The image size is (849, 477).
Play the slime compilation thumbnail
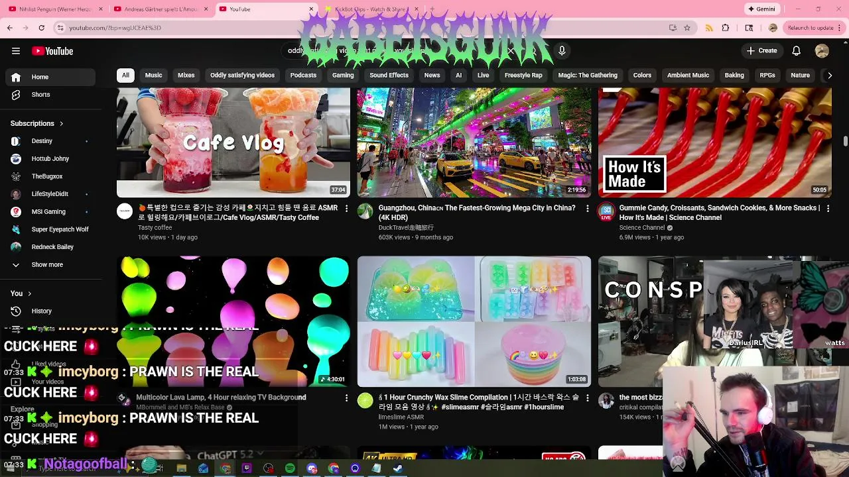tap(474, 321)
